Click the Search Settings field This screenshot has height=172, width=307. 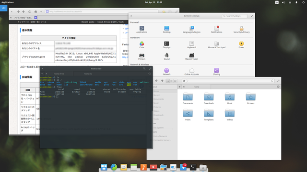235,16
